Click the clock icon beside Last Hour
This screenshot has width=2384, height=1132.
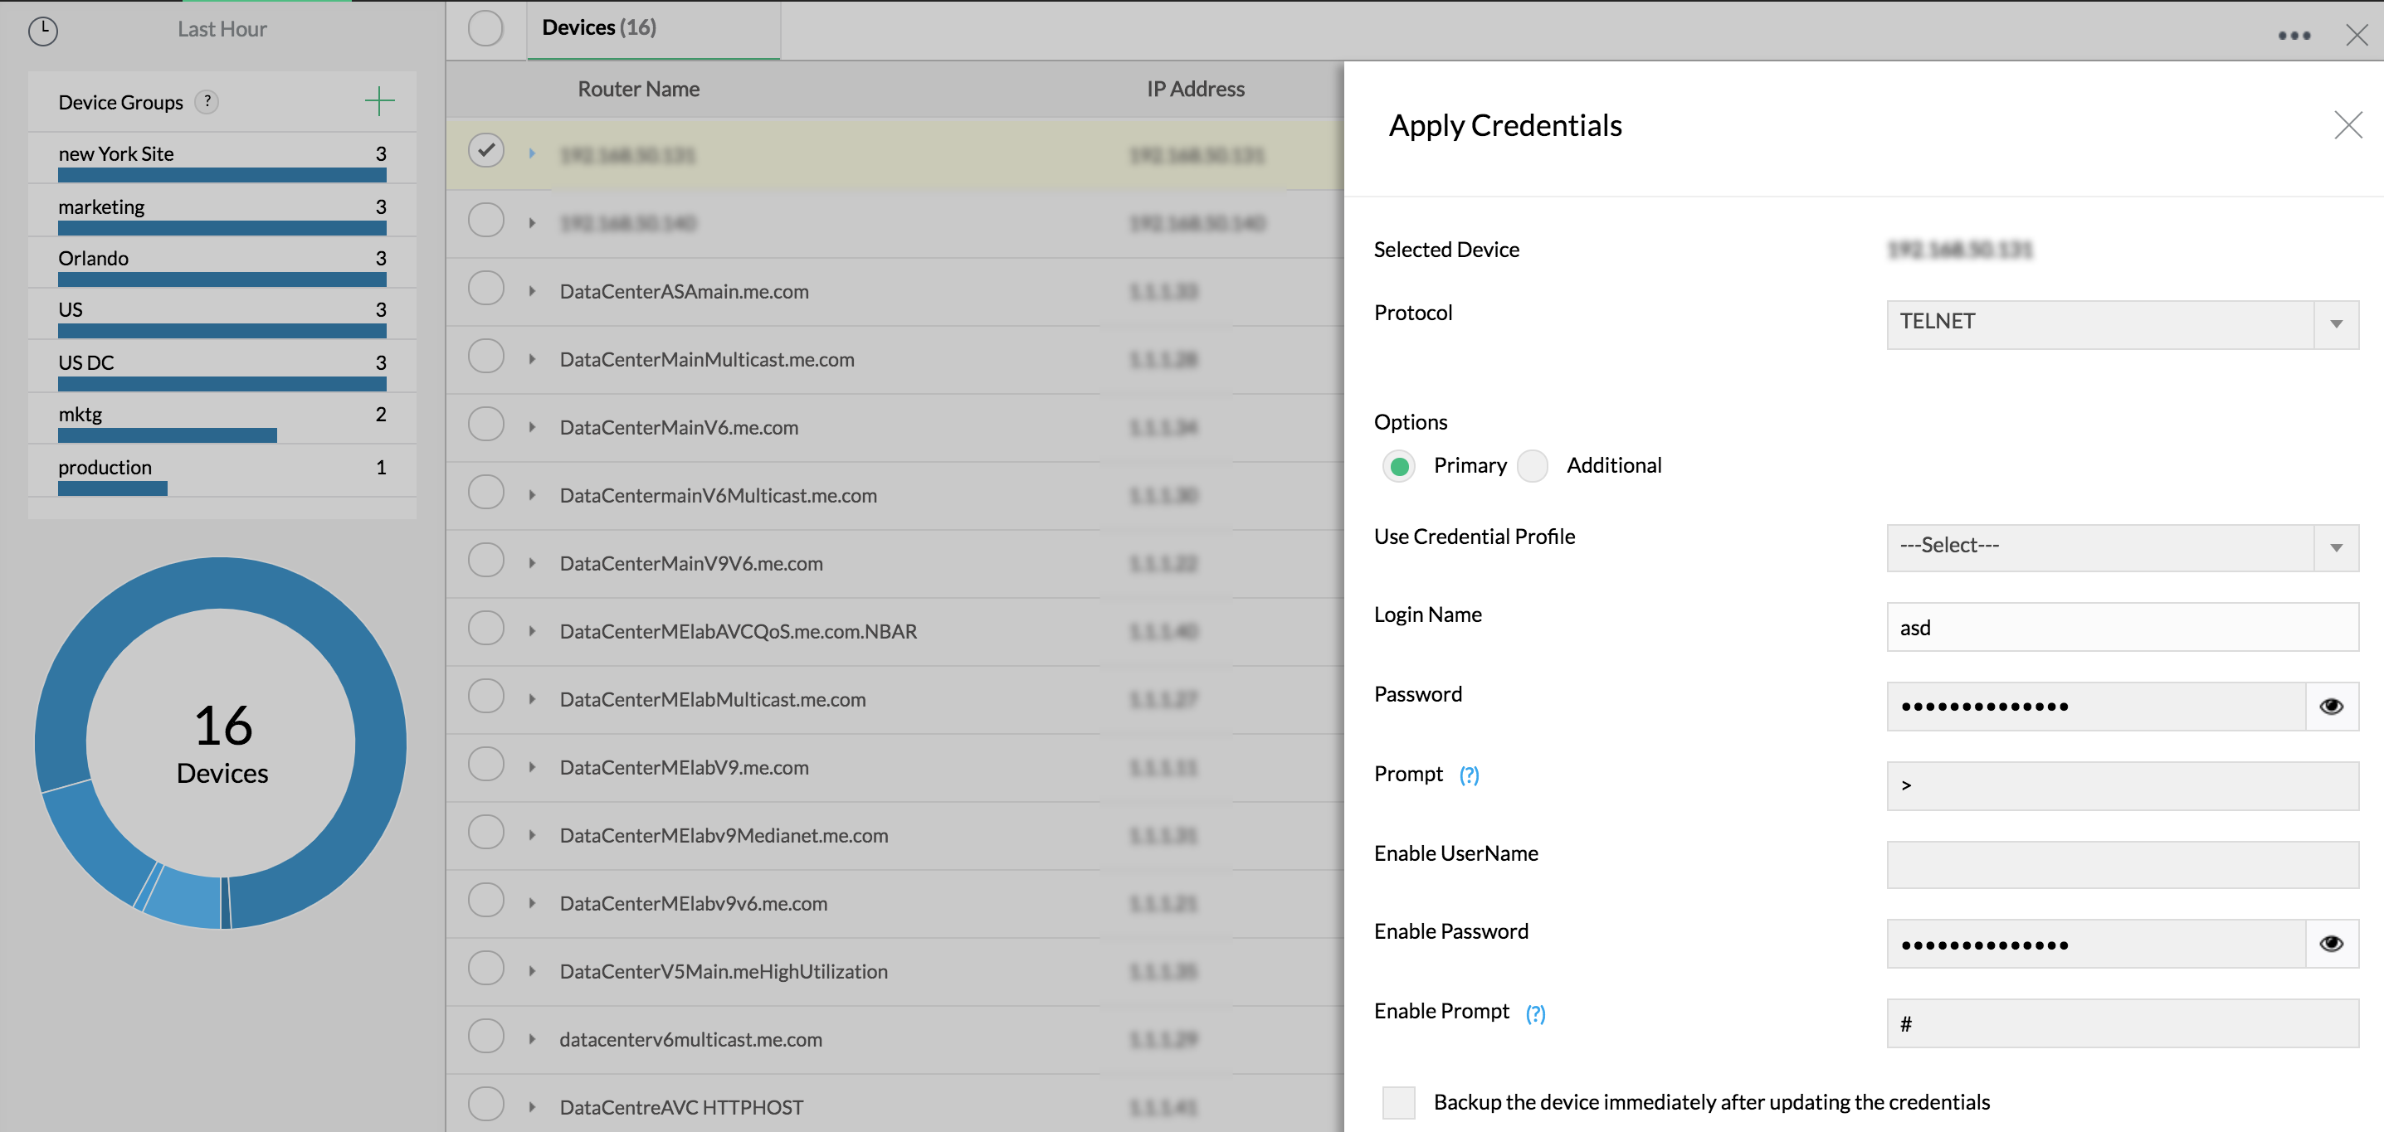click(x=42, y=31)
